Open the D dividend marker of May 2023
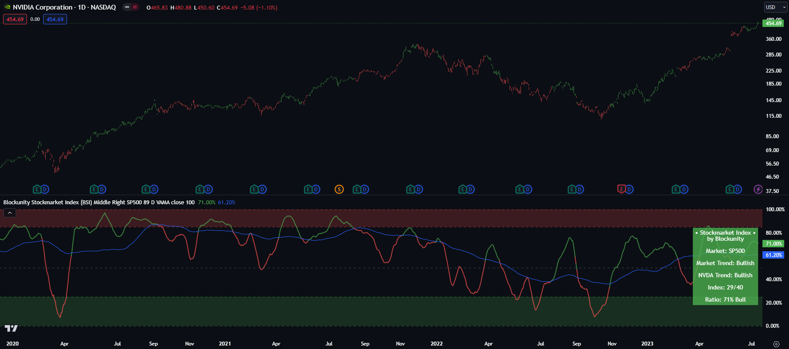This screenshot has height=349, width=789. point(738,189)
